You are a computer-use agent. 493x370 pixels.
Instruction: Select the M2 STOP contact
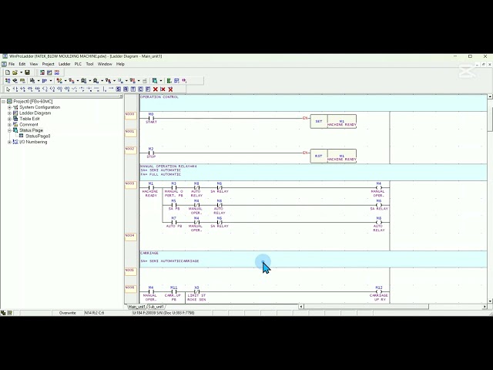coord(151,153)
